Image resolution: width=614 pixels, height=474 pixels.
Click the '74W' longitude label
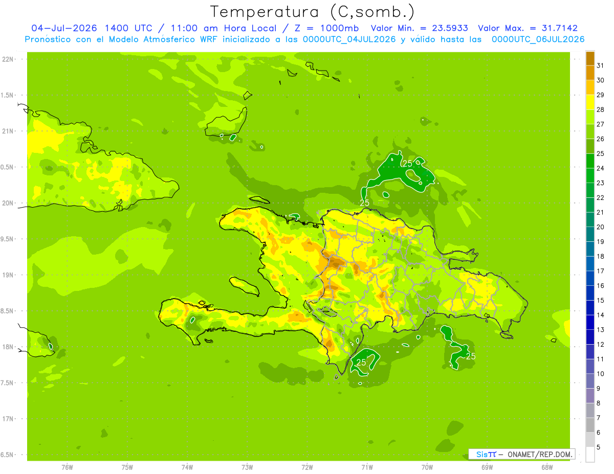[187, 467]
